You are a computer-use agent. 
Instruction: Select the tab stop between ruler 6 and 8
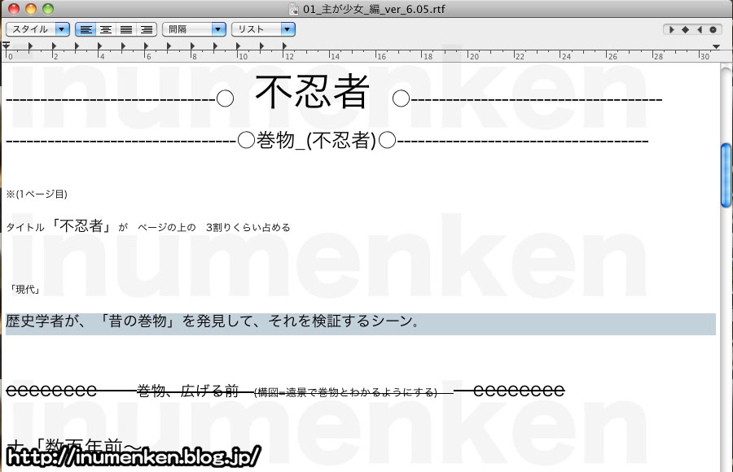click(x=169, y=46)
